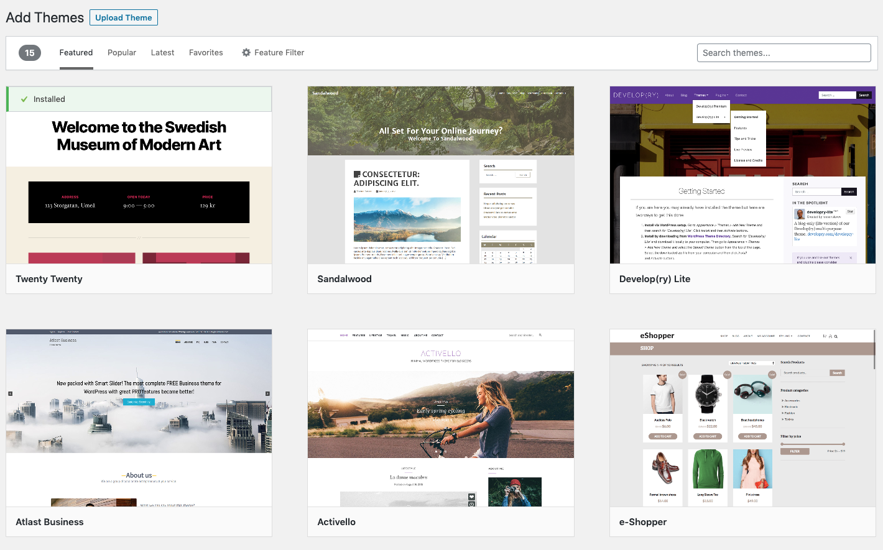Open the Sandalwood theme preview image
The height and width of the screenshot is (550, 883).
[441, 175]
